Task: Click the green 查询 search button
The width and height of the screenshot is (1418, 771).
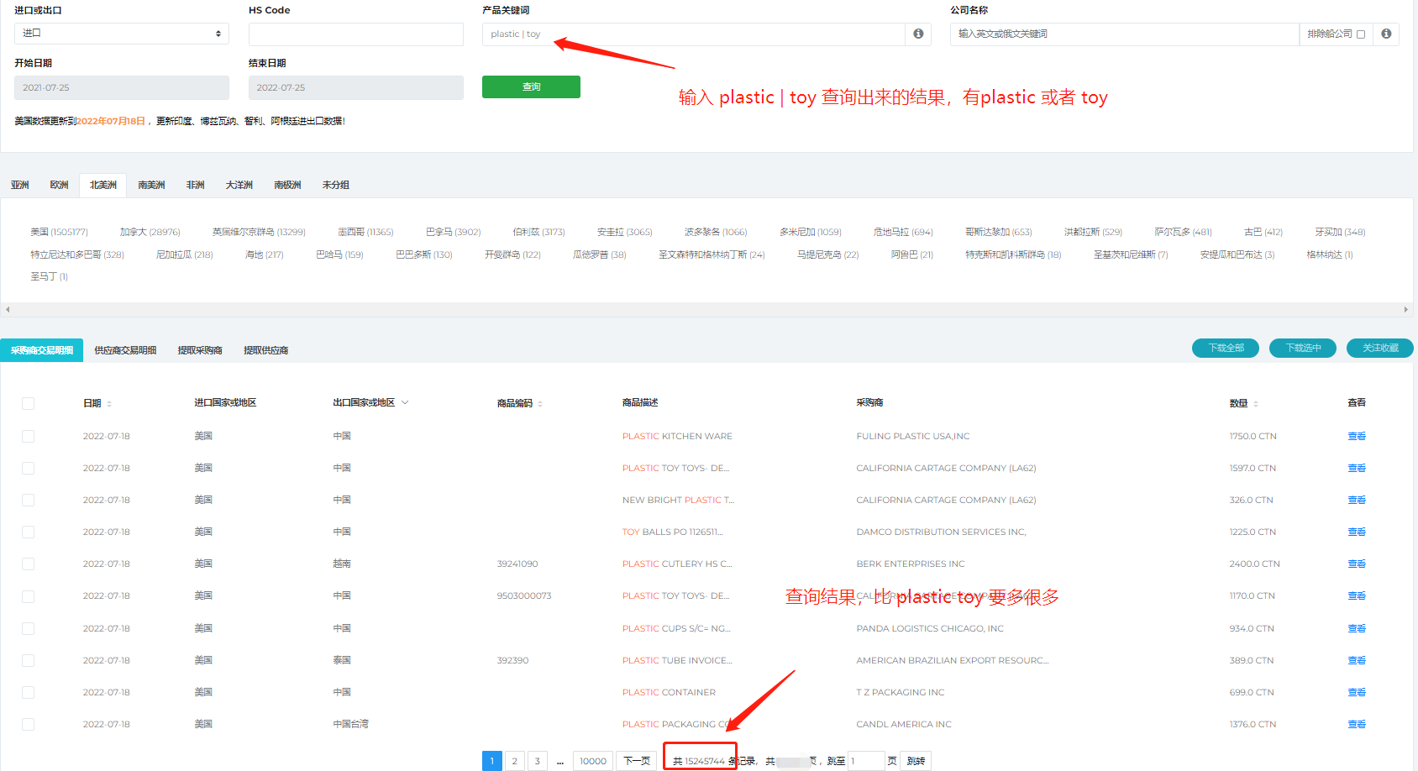Action: pos(531,87)
